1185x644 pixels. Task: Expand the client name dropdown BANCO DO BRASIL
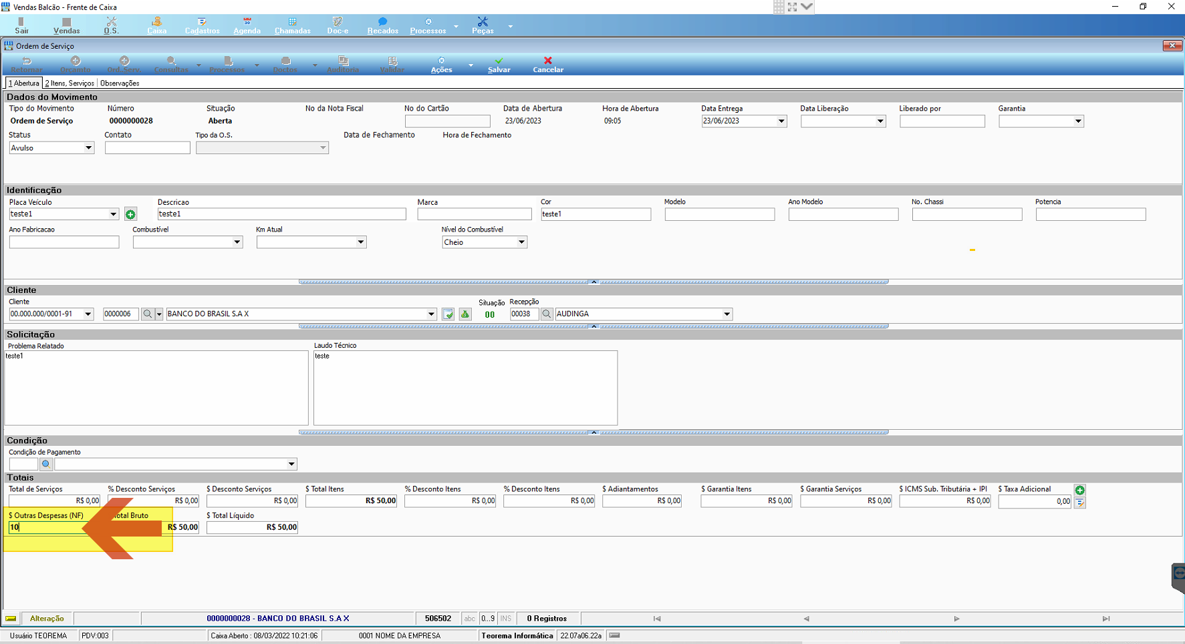(431, 314)
